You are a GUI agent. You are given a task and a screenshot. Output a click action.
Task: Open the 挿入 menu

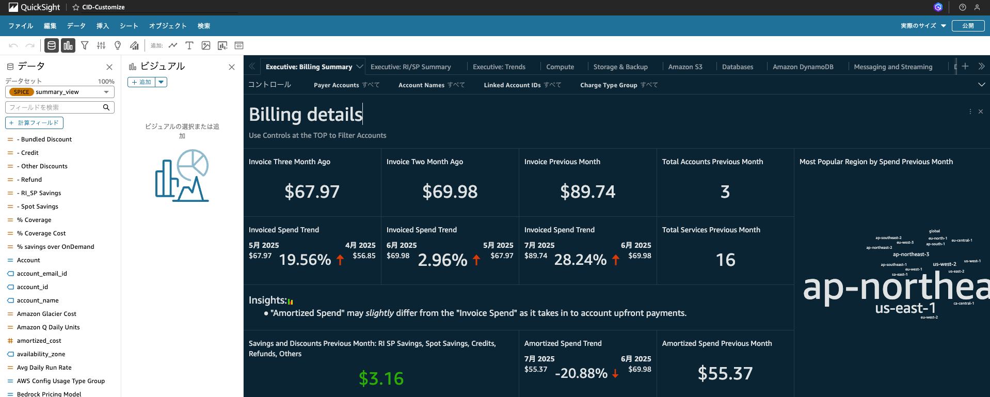click(x=103, y=26)
